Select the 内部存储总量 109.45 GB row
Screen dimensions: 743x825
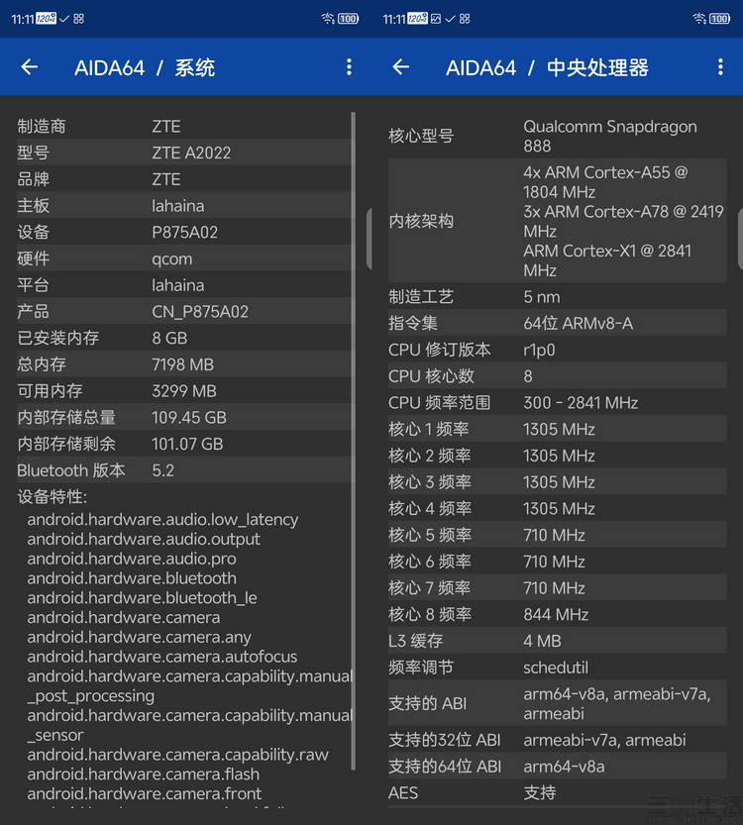coord(183,417)
